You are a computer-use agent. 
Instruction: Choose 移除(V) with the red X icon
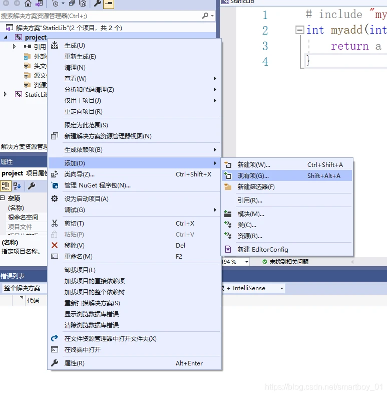coord(74,246)
